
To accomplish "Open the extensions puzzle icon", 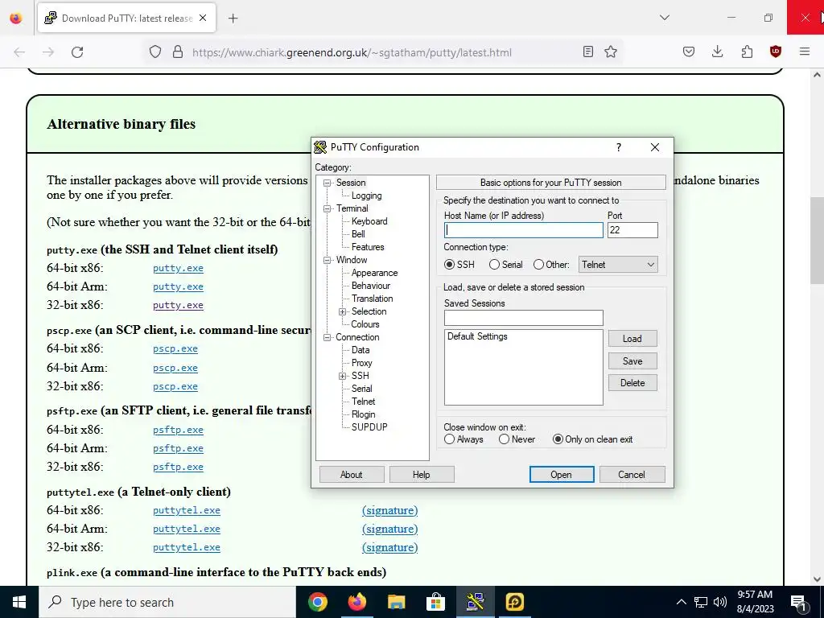I will coord(747,51).
